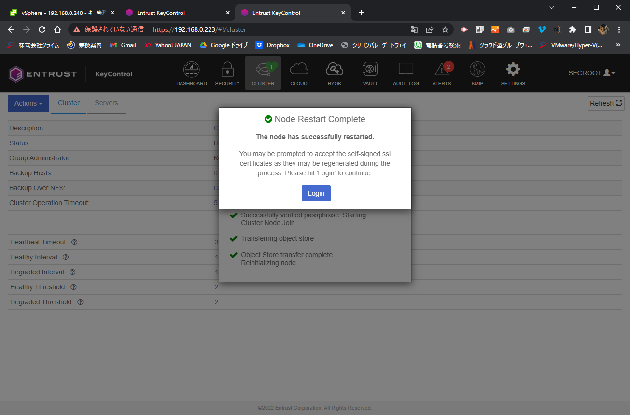
Task: Open the 乗換案内 bookmark
Action: (84, 45)
